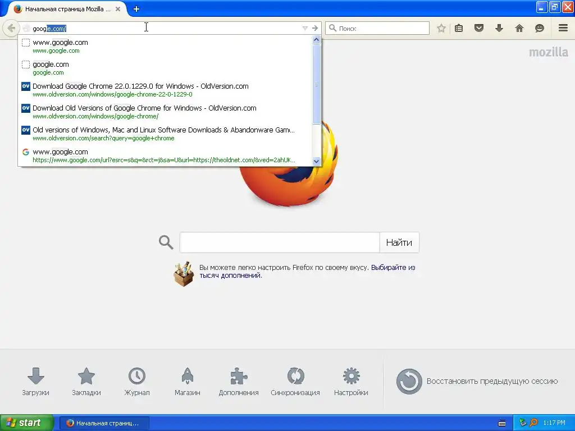Open Синхронизация sync shortcut

[295, 382]
